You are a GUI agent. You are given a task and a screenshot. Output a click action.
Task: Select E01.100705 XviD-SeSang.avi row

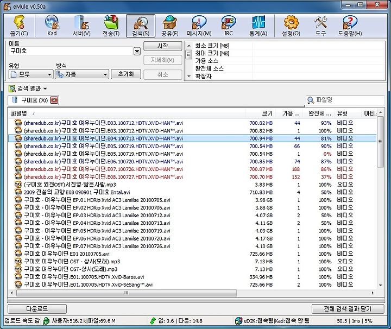pyautogui.click(x=192, y=284)
